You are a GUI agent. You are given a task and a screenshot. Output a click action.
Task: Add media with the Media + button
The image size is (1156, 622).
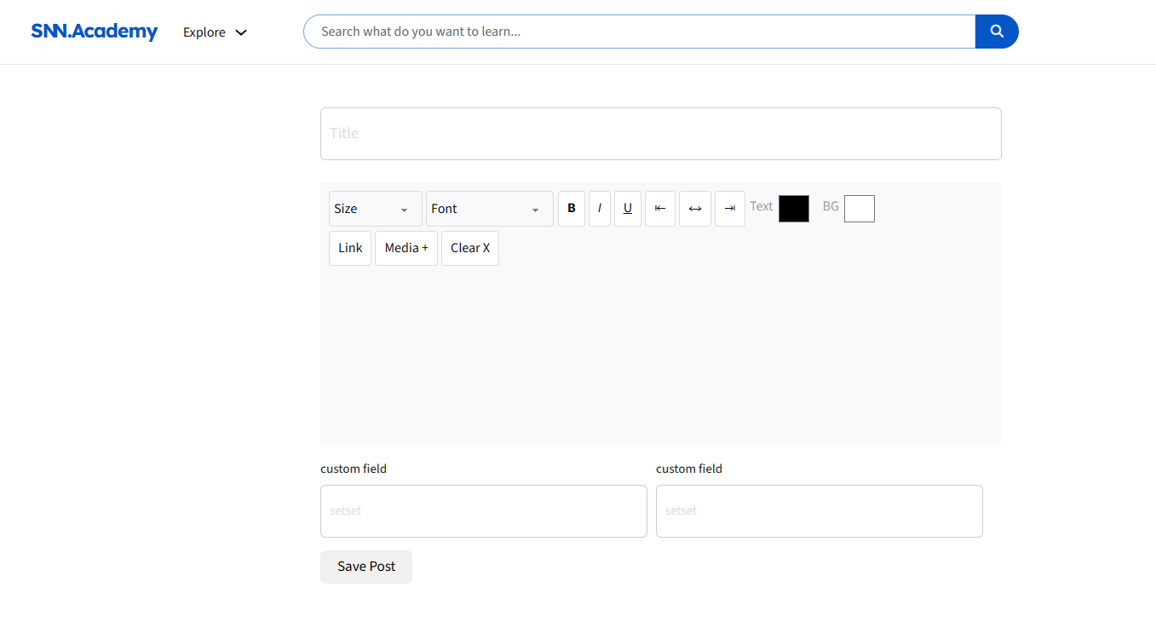[x=406, y=248]
